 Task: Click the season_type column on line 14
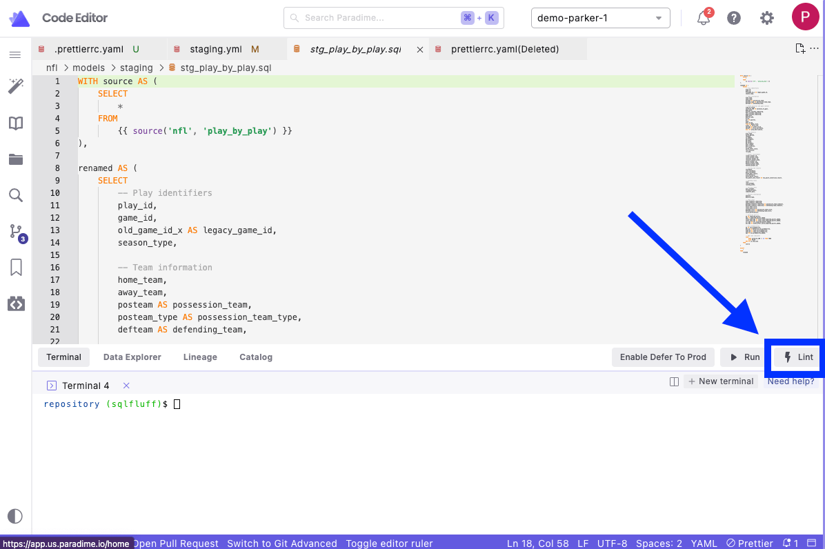pos(148,243)
